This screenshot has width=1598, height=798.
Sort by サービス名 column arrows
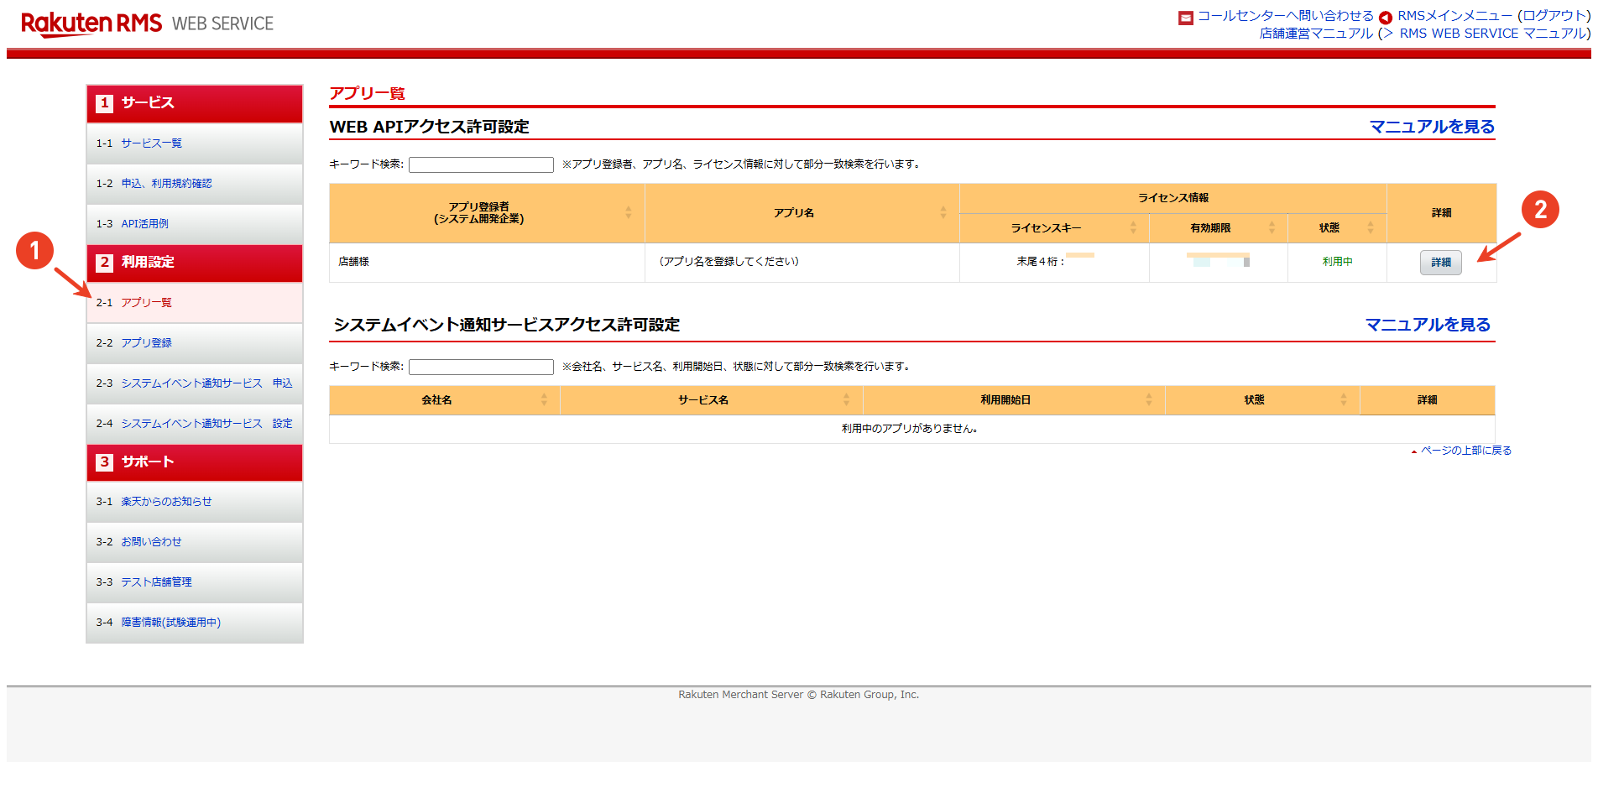[846, 400]
